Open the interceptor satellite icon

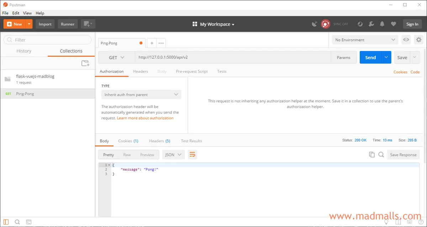click(x=315, y=24)
